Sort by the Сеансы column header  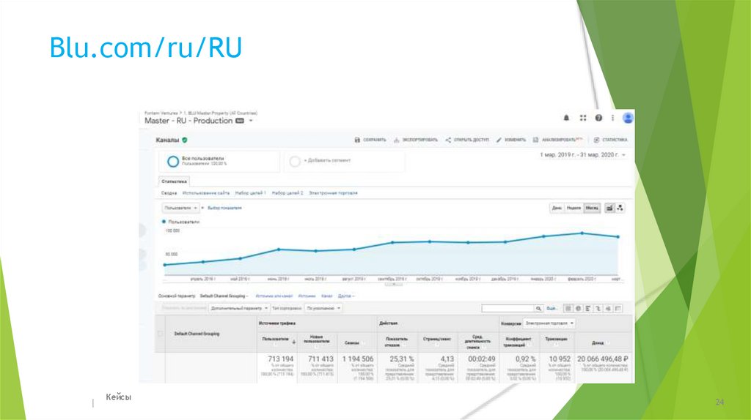click(x=352, y=342)
